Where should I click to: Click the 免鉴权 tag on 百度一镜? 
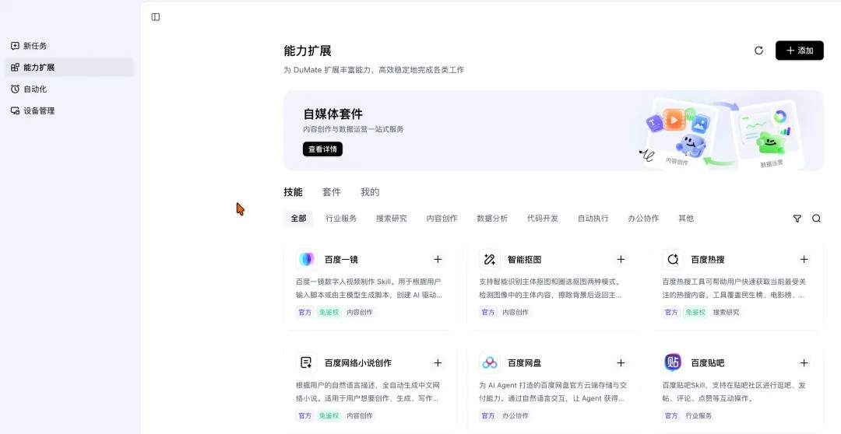(x=329, y=312)
